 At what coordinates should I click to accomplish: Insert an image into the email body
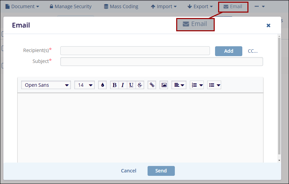tap(164, 85)
